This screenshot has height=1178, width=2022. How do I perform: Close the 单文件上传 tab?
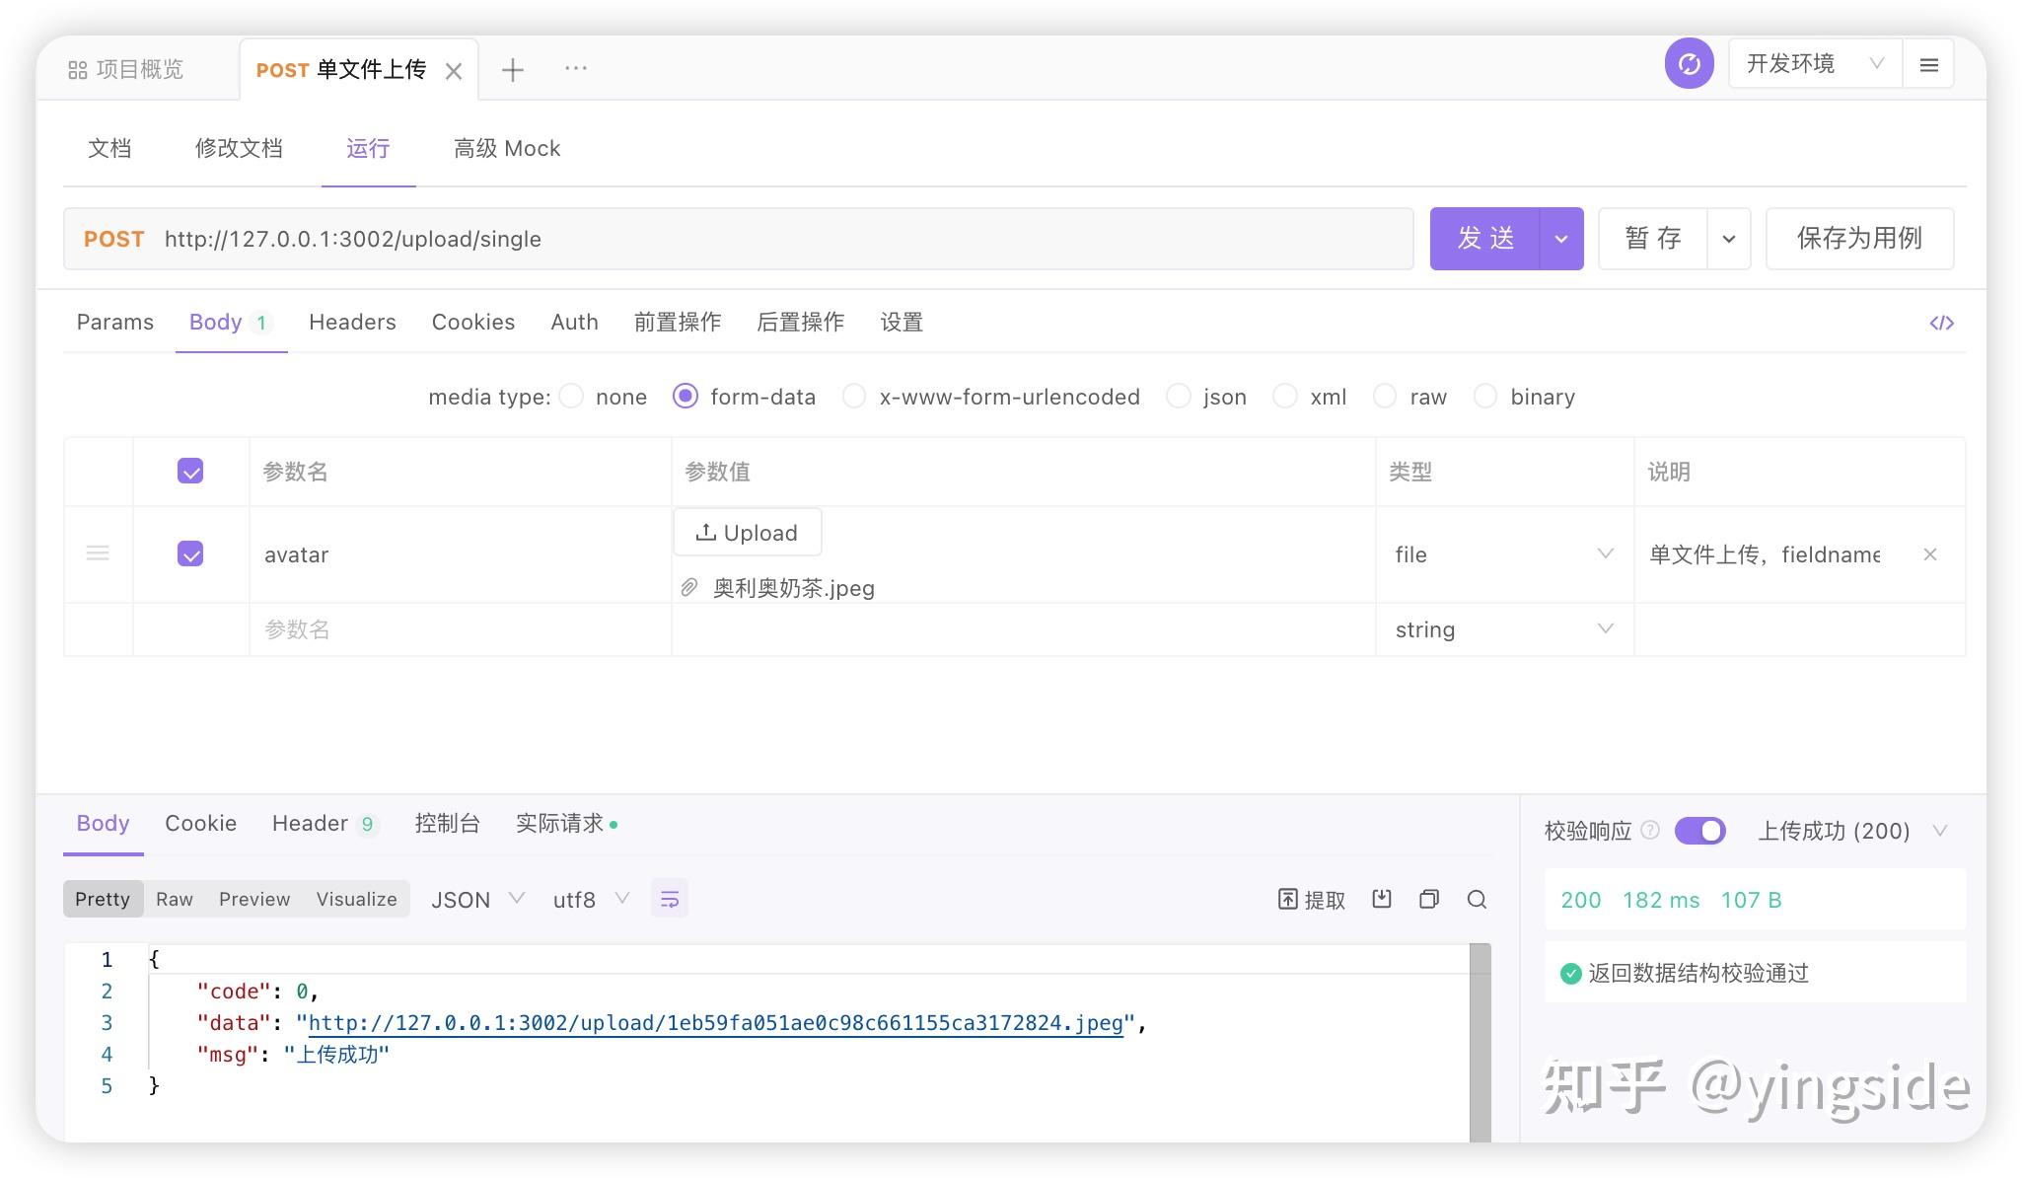pyautogui.click(x=454, y=71)
